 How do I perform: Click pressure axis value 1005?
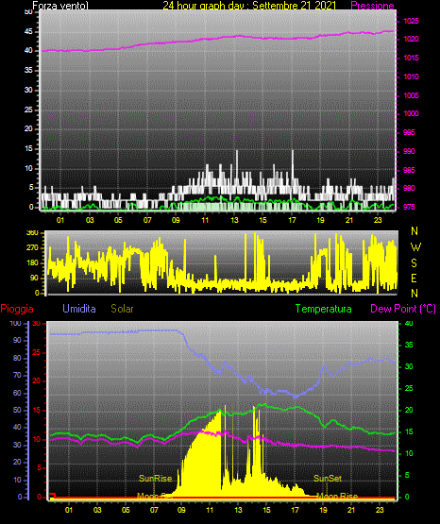click(x=411, y=95)
